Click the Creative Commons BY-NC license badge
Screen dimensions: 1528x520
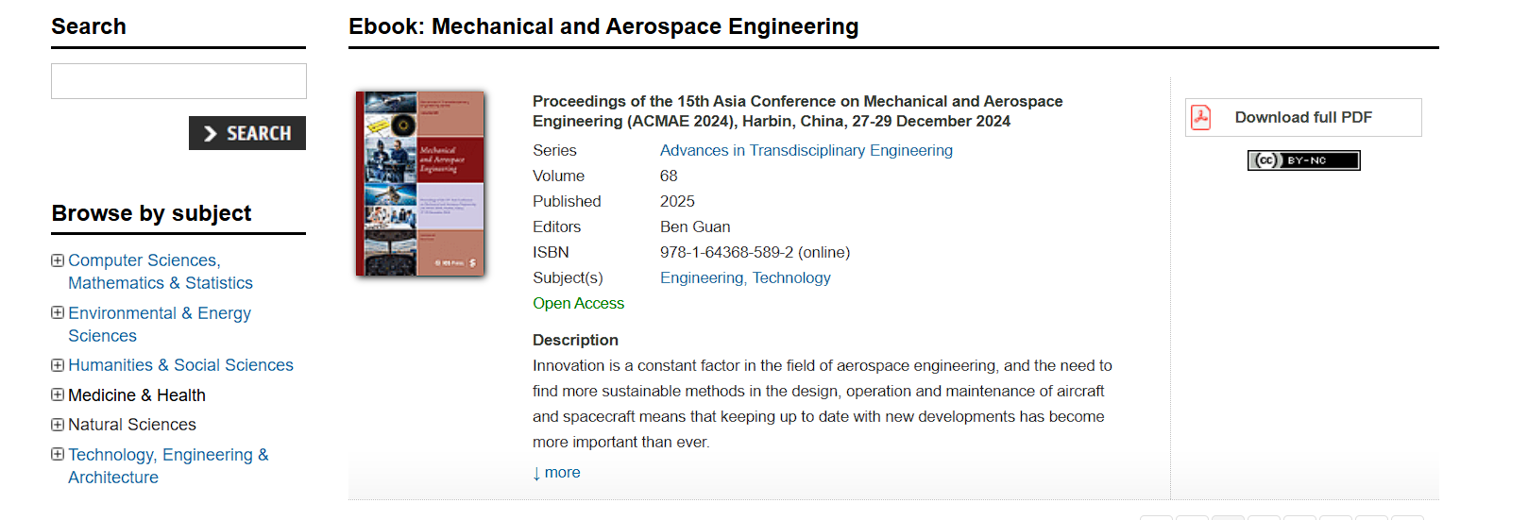(1303, 160)
